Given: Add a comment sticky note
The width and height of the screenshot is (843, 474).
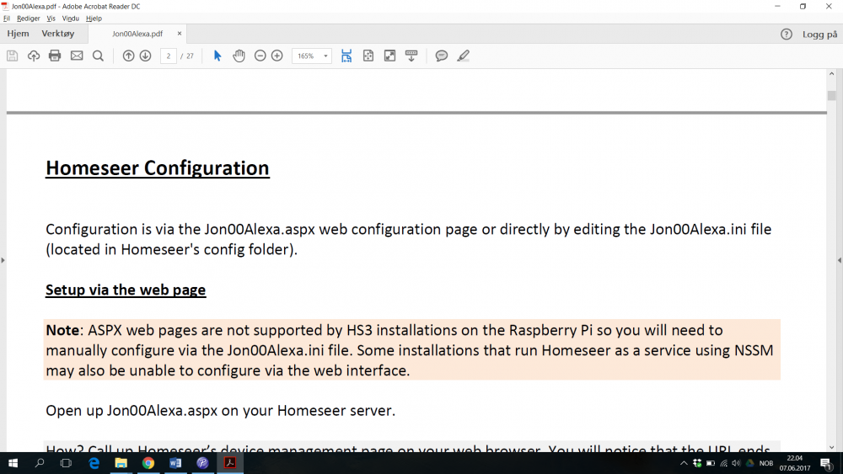Looking at the screenshot, I should (x=441, y=56).
